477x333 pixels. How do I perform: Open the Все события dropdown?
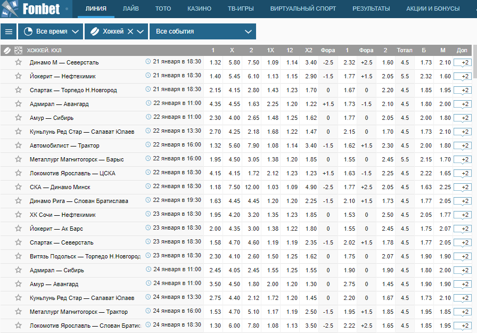tap(203, 31)
